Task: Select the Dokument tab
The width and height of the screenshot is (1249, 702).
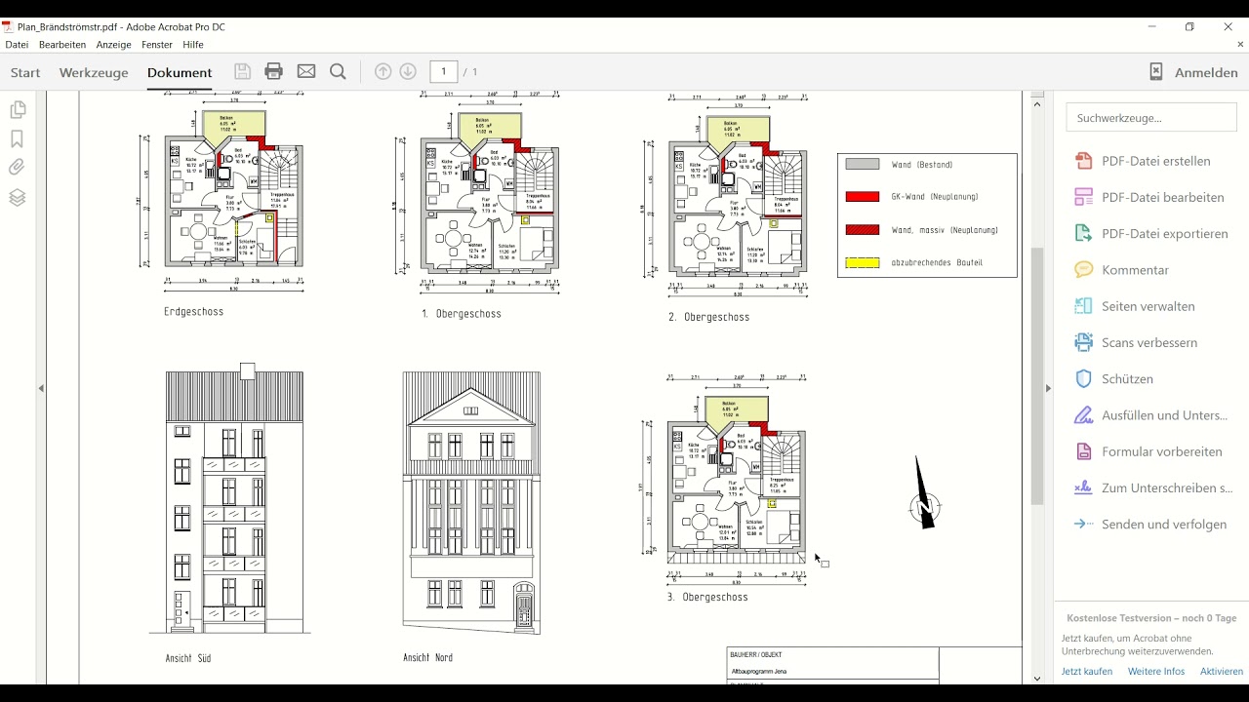Action: point(180,72)
